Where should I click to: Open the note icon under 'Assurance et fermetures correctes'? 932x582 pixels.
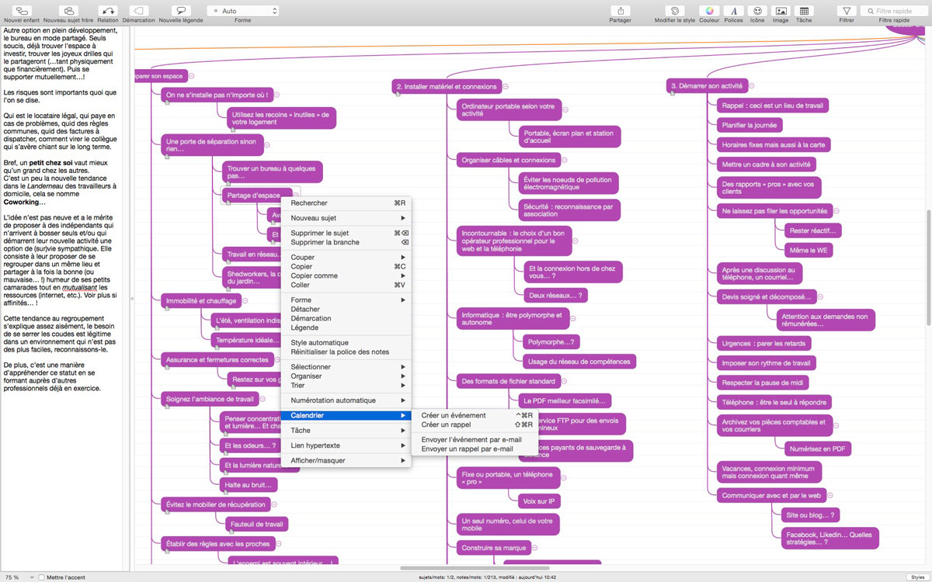167,367
